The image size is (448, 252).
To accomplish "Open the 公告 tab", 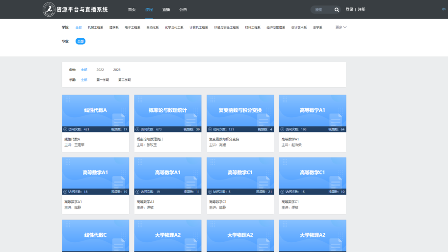I will pyautogui.click(x=183, y=10).
